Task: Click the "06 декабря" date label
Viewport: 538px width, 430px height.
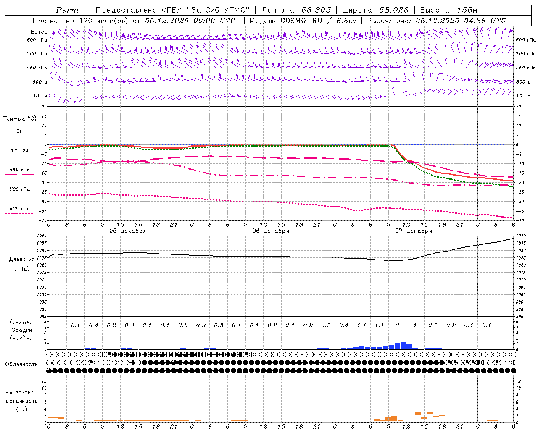Action: (x=271, y=231)
